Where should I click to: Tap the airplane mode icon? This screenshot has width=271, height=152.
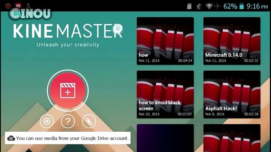click(218, 6)
